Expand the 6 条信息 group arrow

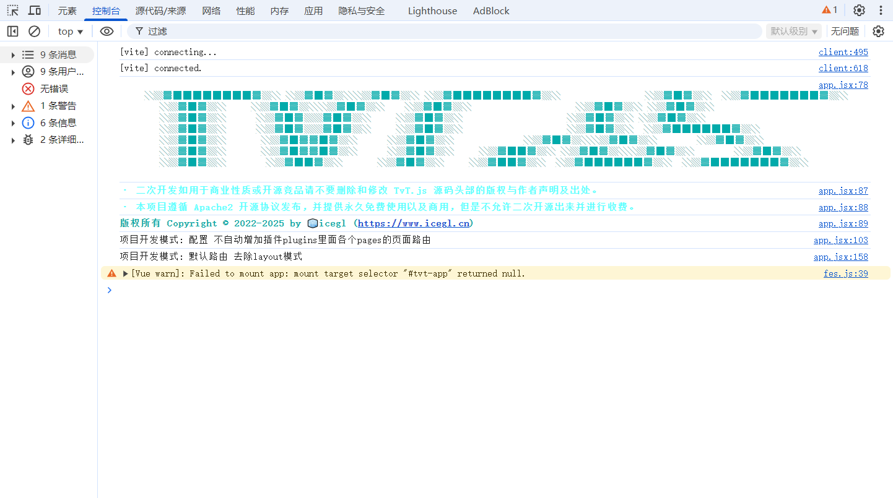13,122
